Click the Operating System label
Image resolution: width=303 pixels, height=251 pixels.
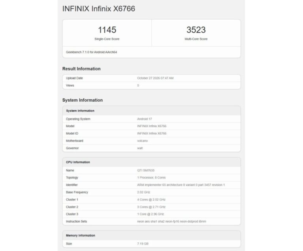pyautogui.click(x=78, y=119)
